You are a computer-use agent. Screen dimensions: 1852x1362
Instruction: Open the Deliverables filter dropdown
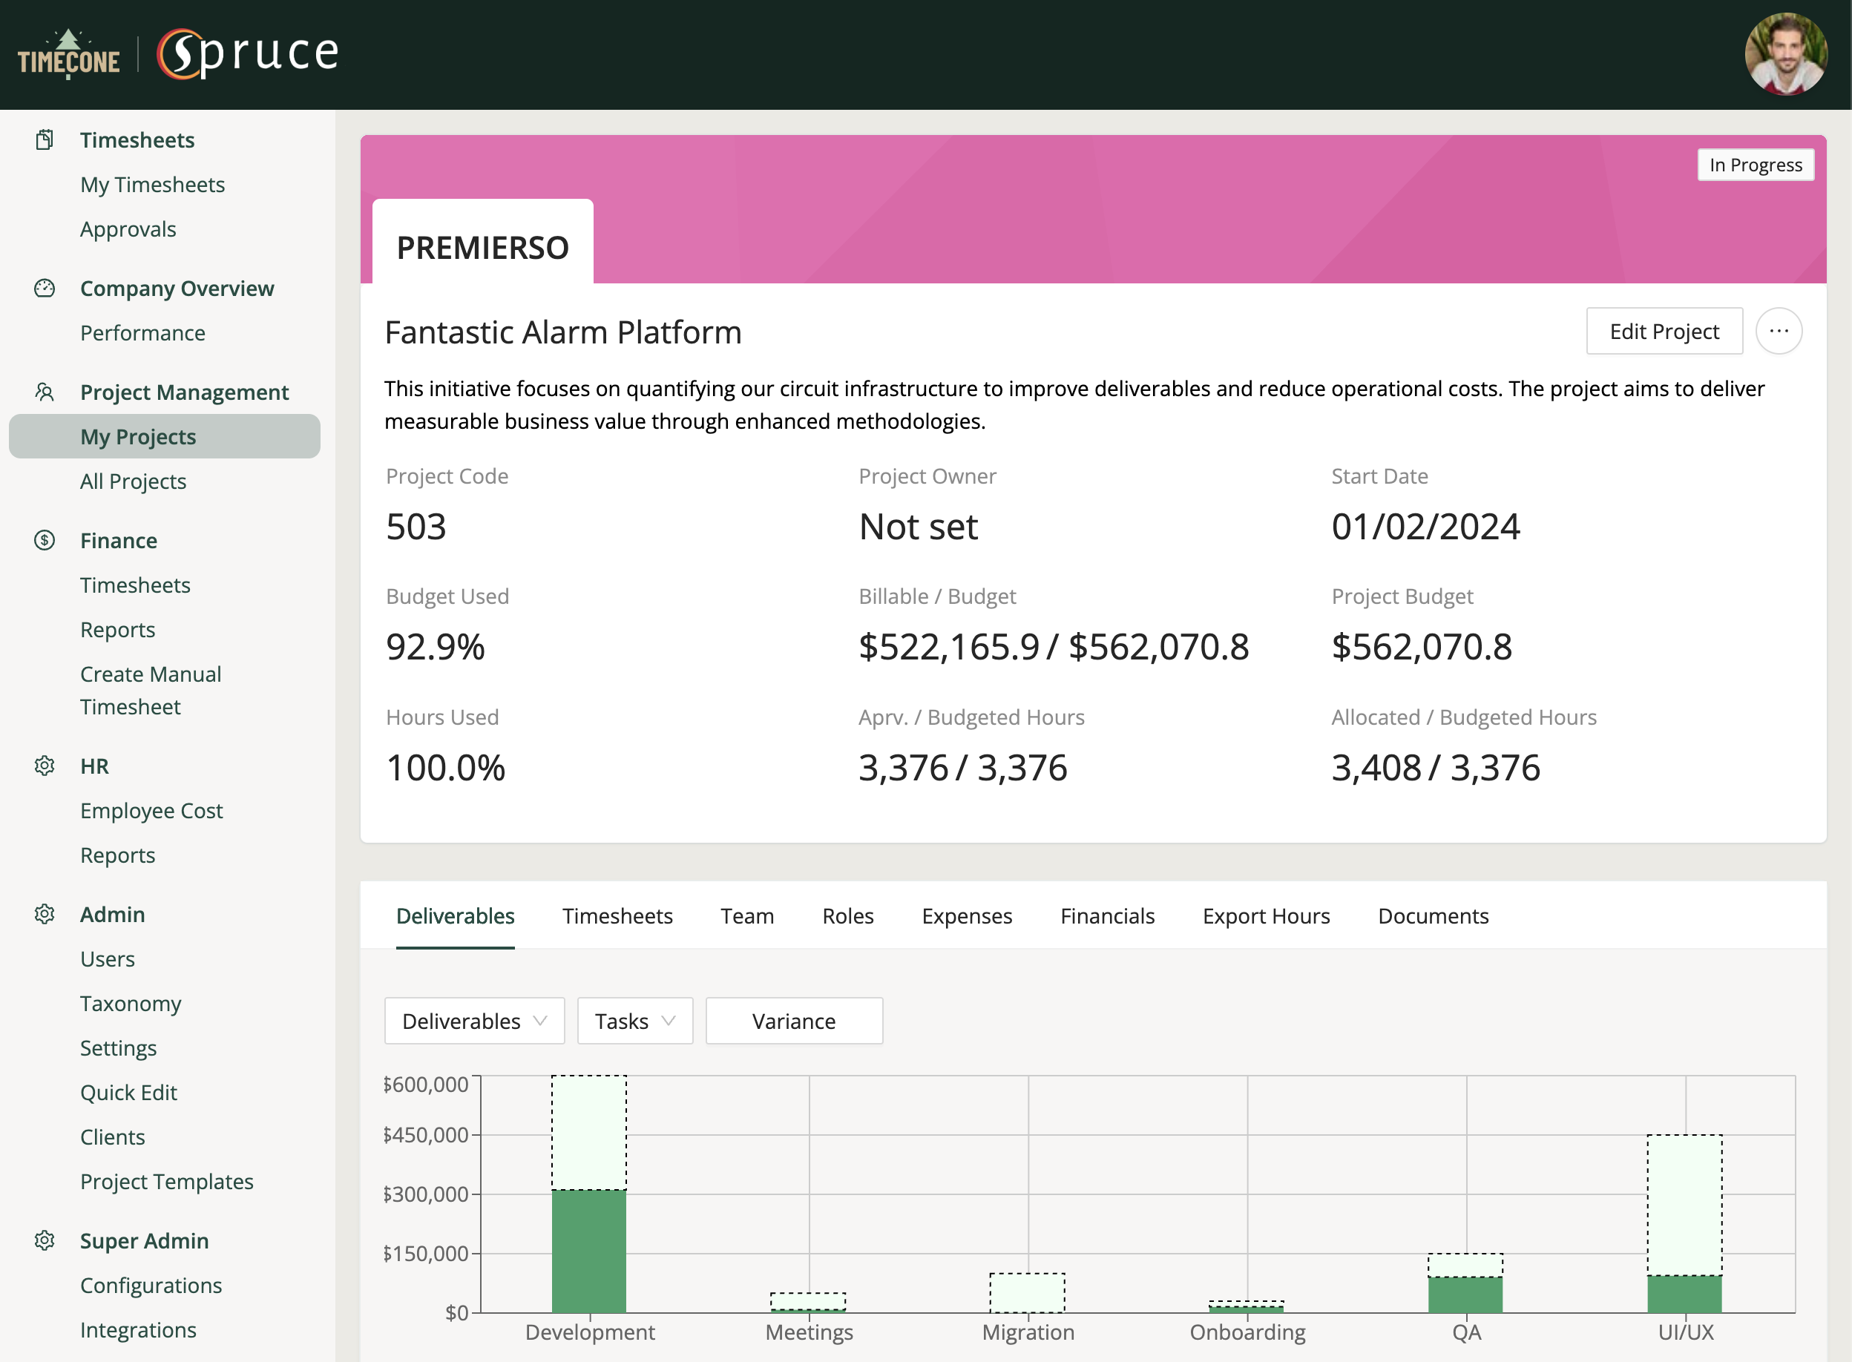473,1021
